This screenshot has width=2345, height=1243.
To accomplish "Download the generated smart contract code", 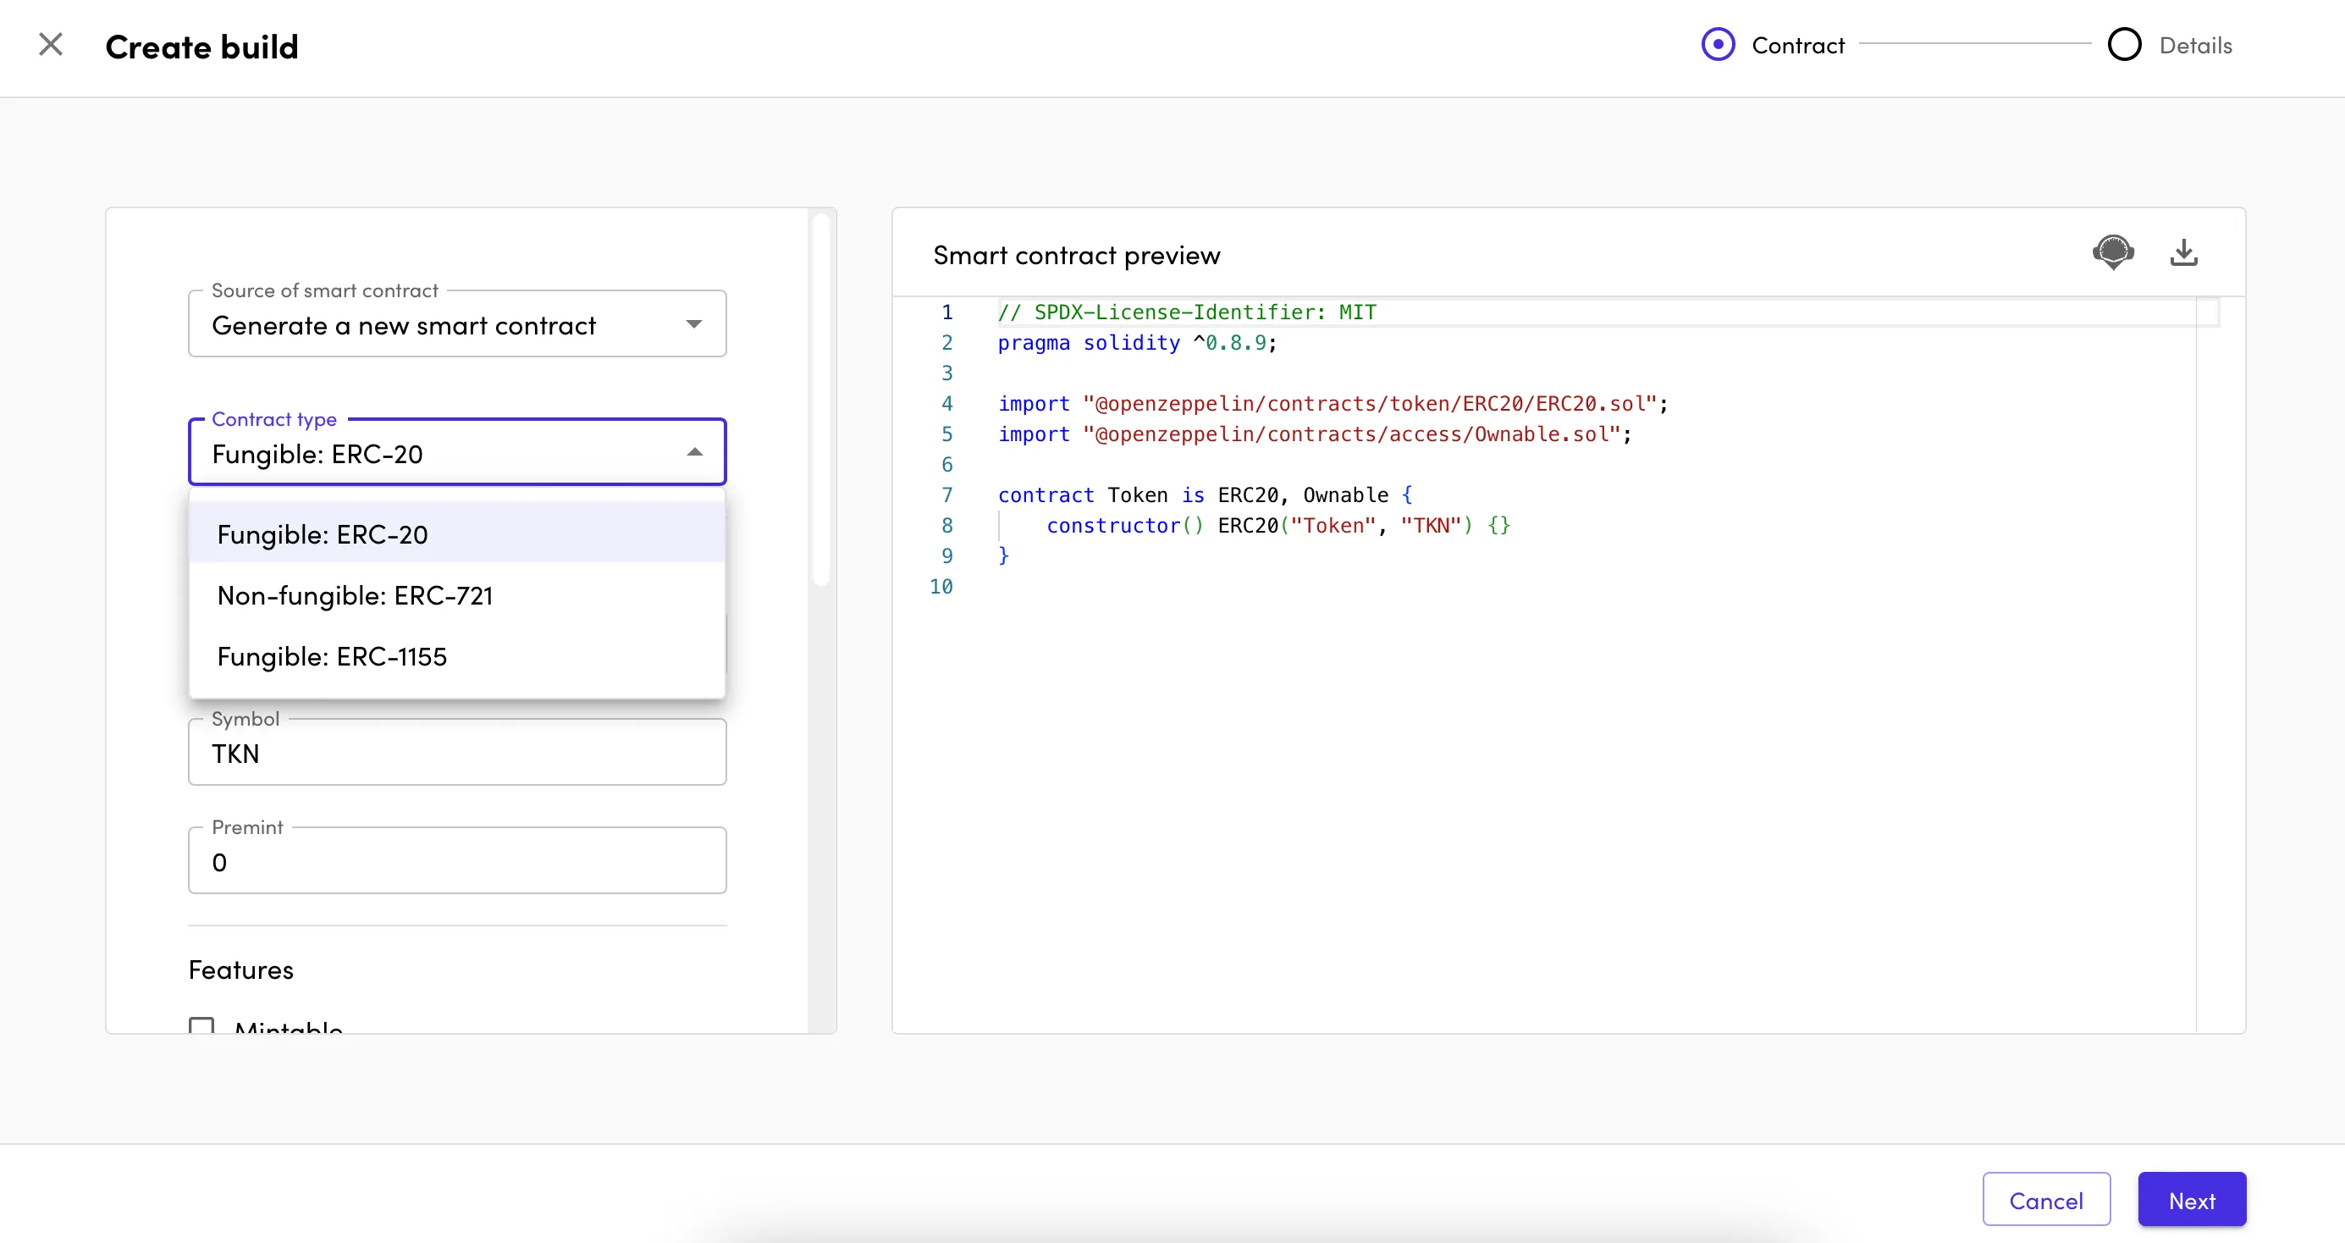I will pos(2185,252).
